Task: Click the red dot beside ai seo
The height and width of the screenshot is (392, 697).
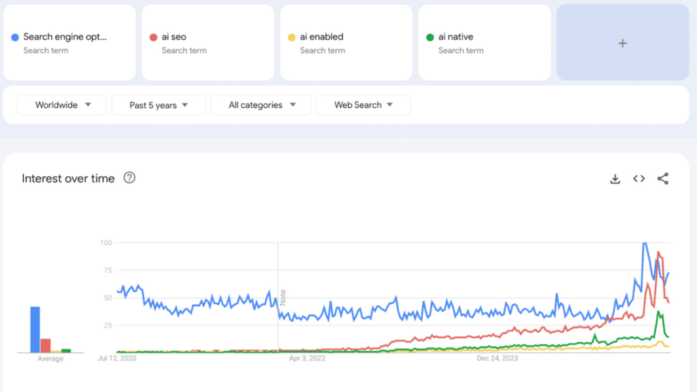Action: click(153, 37)
